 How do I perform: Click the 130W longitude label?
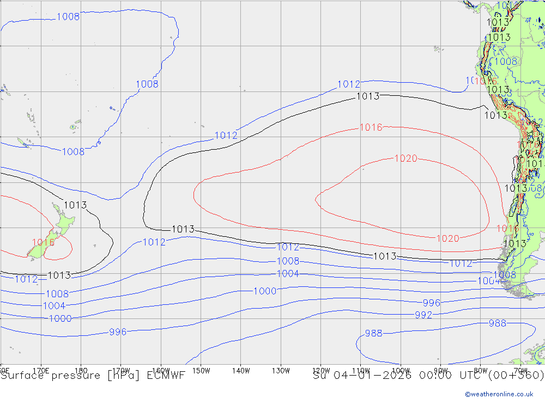pos(281,371)
